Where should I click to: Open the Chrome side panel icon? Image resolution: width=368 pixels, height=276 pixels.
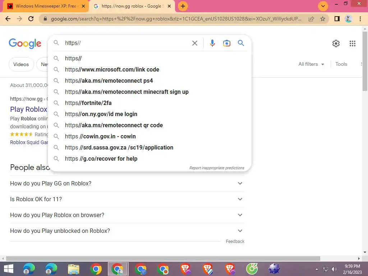(x=337, y=19)
